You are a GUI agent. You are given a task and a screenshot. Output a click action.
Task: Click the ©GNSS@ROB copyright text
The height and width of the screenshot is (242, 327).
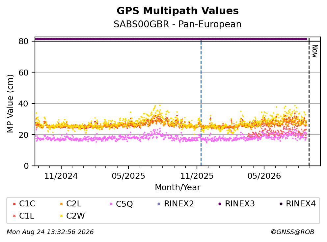[292, 232]
